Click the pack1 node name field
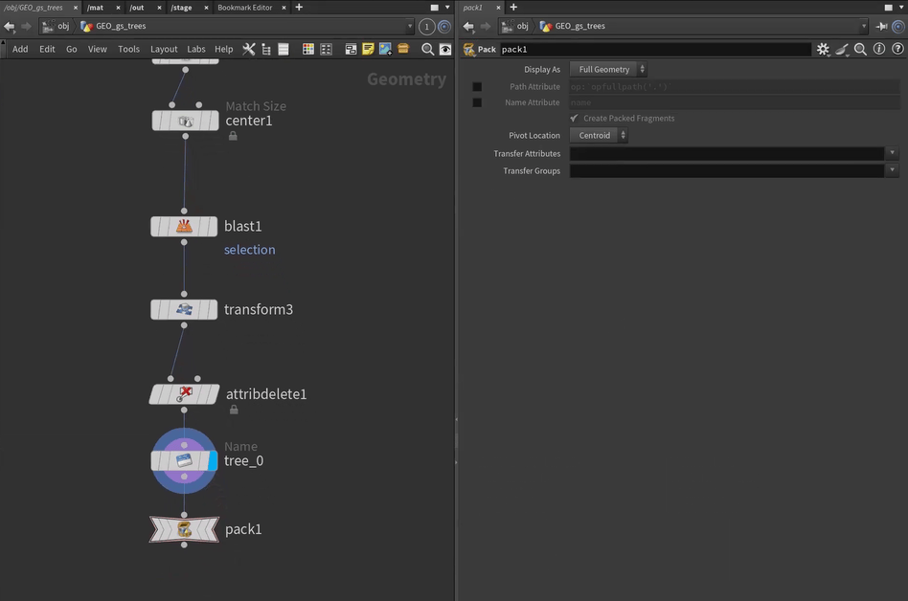 click(x=655, y=49)
